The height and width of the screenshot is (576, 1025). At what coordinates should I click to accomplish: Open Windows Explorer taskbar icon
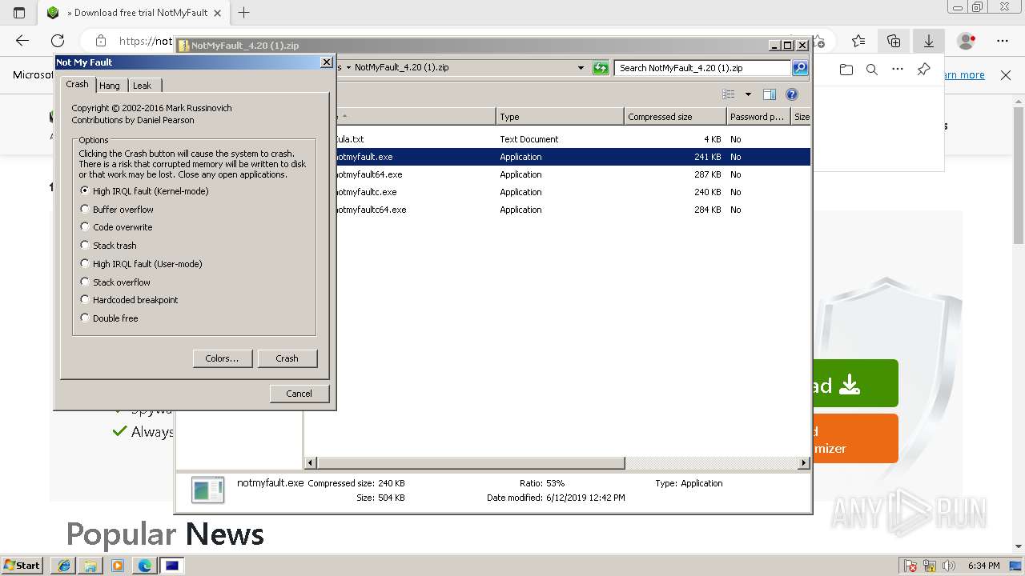coord(90,566)
